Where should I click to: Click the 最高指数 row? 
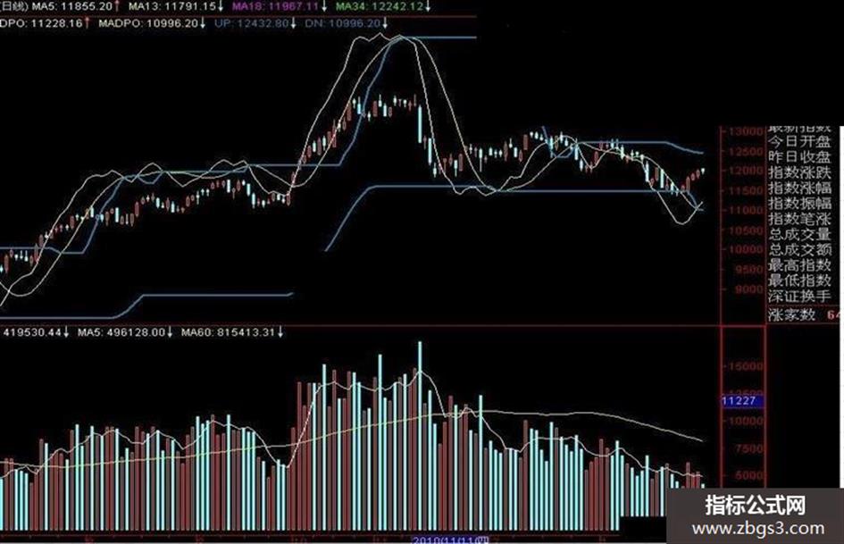click(x=800, y=265)
